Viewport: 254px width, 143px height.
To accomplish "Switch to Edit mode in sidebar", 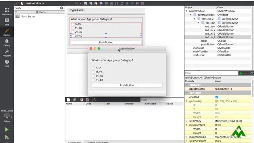I will pyautogui.click(x=7, y=22).
